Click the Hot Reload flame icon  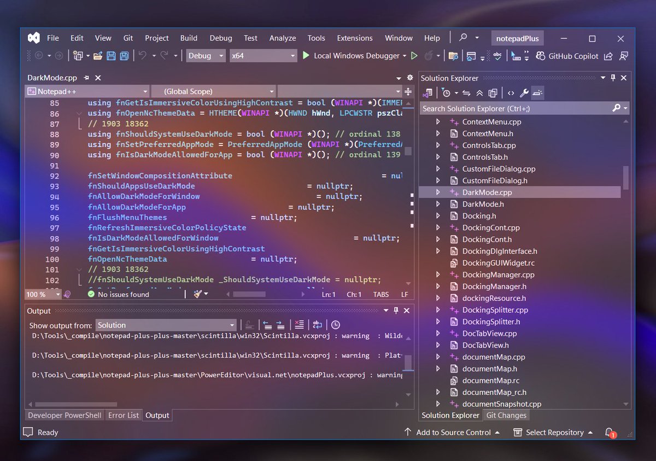[x=429, y=56]
